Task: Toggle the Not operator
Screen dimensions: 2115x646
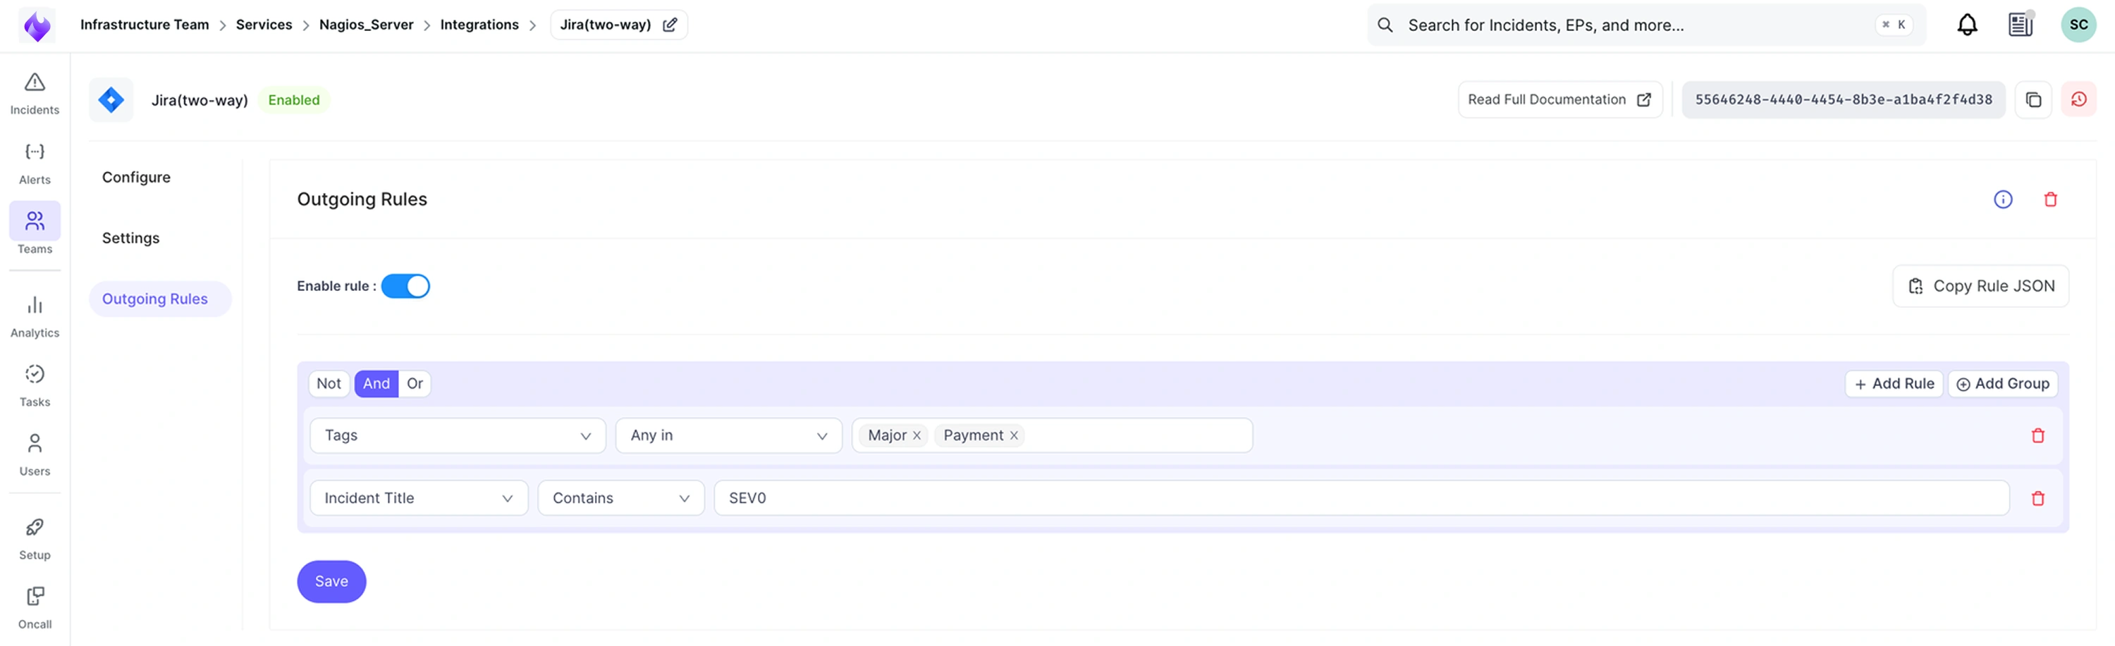Action: [329, 383]
